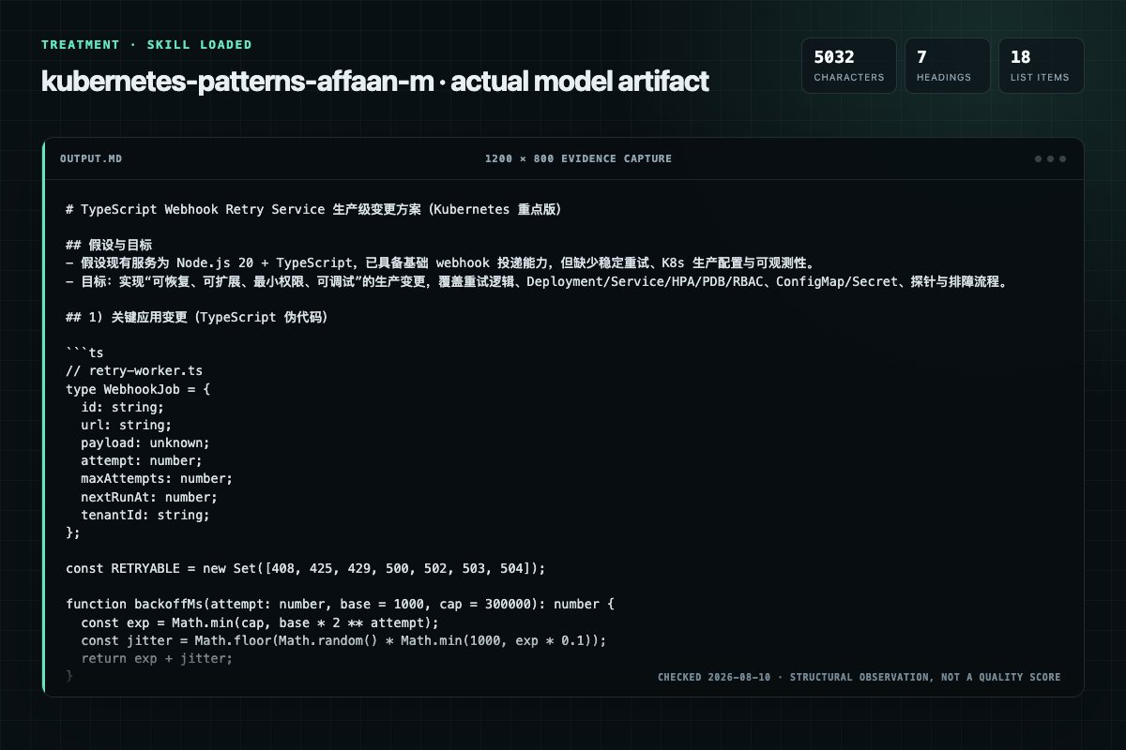This screenshot has width=1126, height=750.
Task: Open the three-dot menu in panel header
Action: pyautogui.click(x=1050, y=158)
